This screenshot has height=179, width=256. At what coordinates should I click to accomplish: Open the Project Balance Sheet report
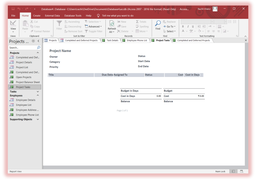click(28, 82)
